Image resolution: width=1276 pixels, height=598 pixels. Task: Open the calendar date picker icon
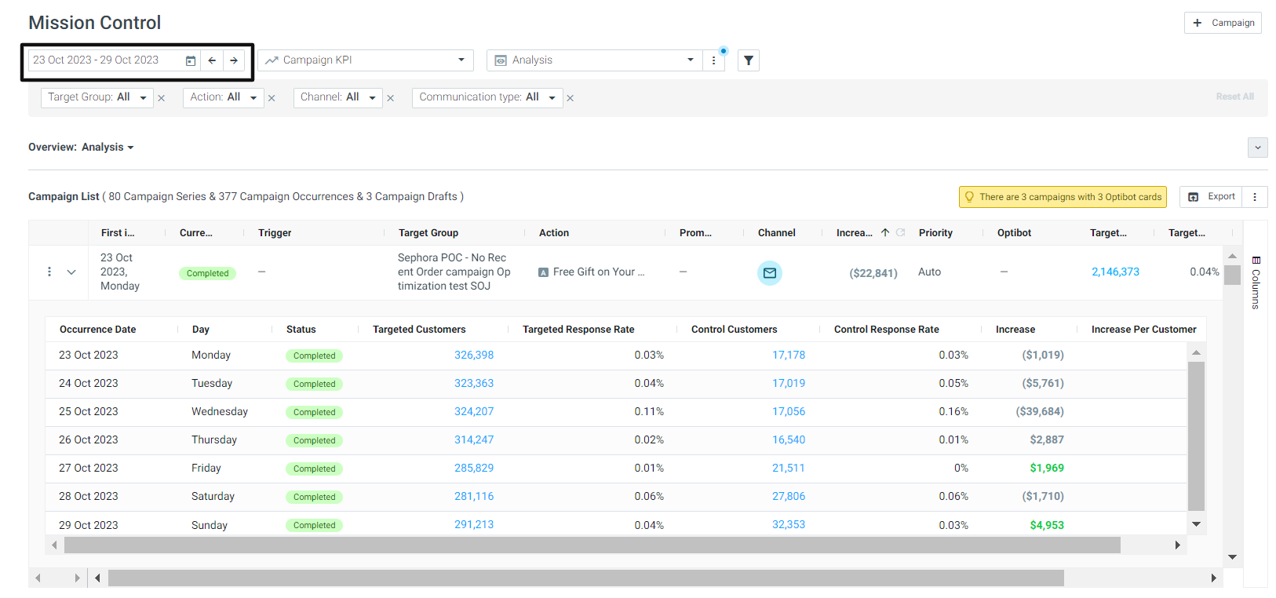[x=190, y=60]
